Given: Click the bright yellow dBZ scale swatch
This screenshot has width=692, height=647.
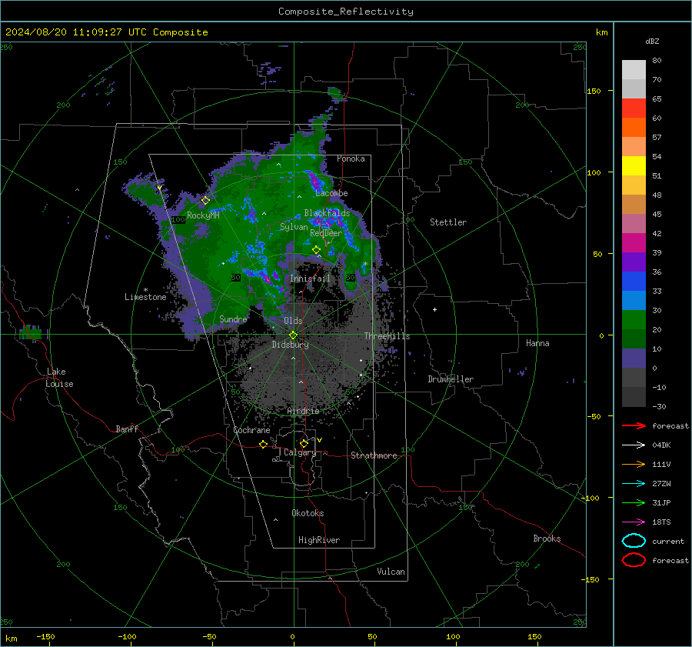Looking at the screenshot, I should [x=634, y=166].
